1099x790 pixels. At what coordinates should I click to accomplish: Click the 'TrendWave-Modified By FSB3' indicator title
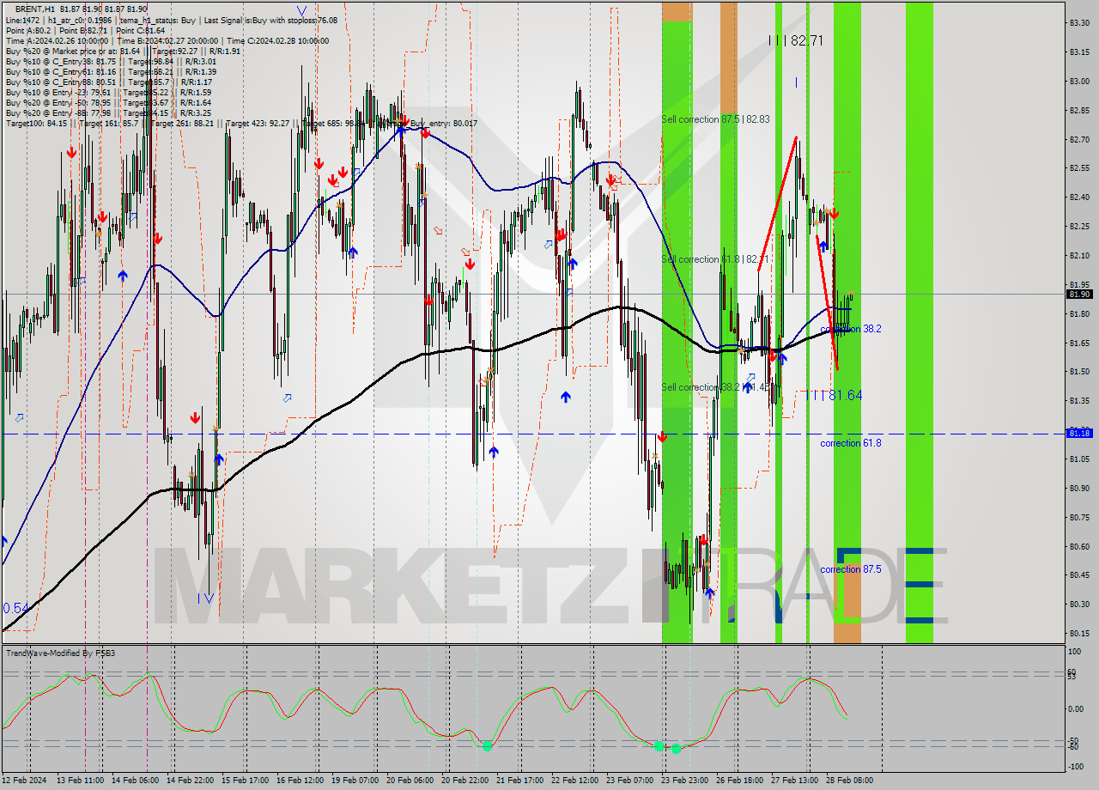61,653
